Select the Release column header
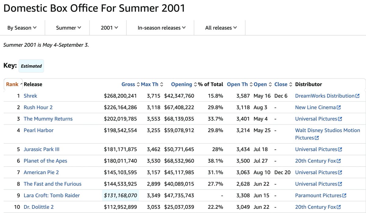Screen dimensions: 366x213 [x=33, y=84]
